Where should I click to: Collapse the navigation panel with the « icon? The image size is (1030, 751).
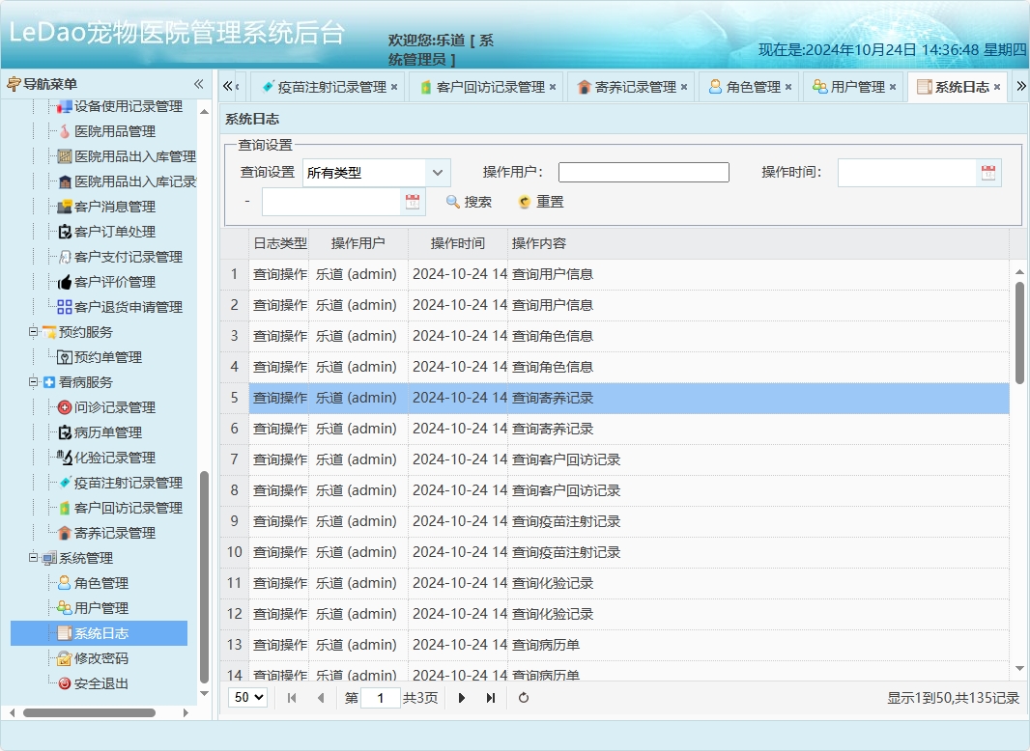(x=196, y=83)
